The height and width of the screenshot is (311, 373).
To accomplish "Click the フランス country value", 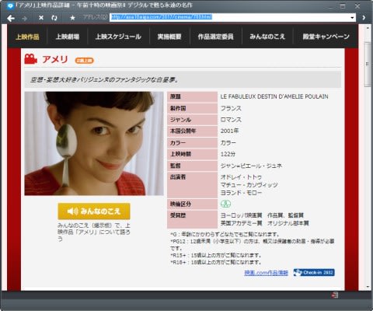I will click(231, 108).
